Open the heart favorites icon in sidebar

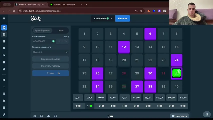click(4, 48)
